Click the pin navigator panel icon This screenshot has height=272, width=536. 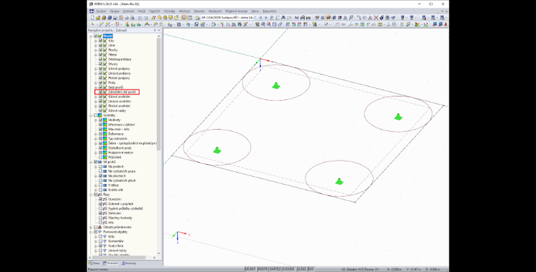(x=154, y=30)
